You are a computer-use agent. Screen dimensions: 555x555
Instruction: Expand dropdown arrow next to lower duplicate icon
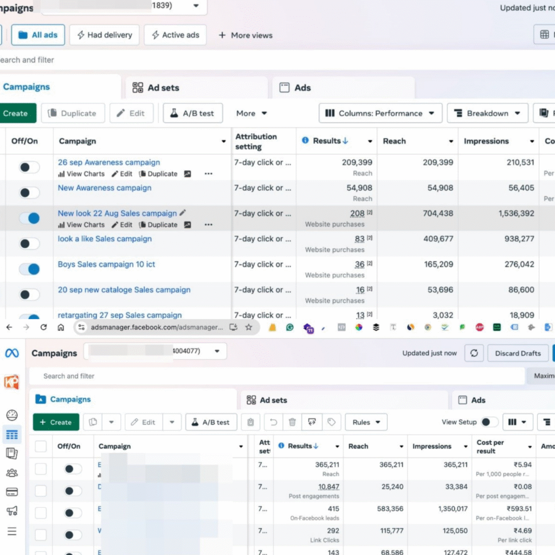click(x=111, y=422)
